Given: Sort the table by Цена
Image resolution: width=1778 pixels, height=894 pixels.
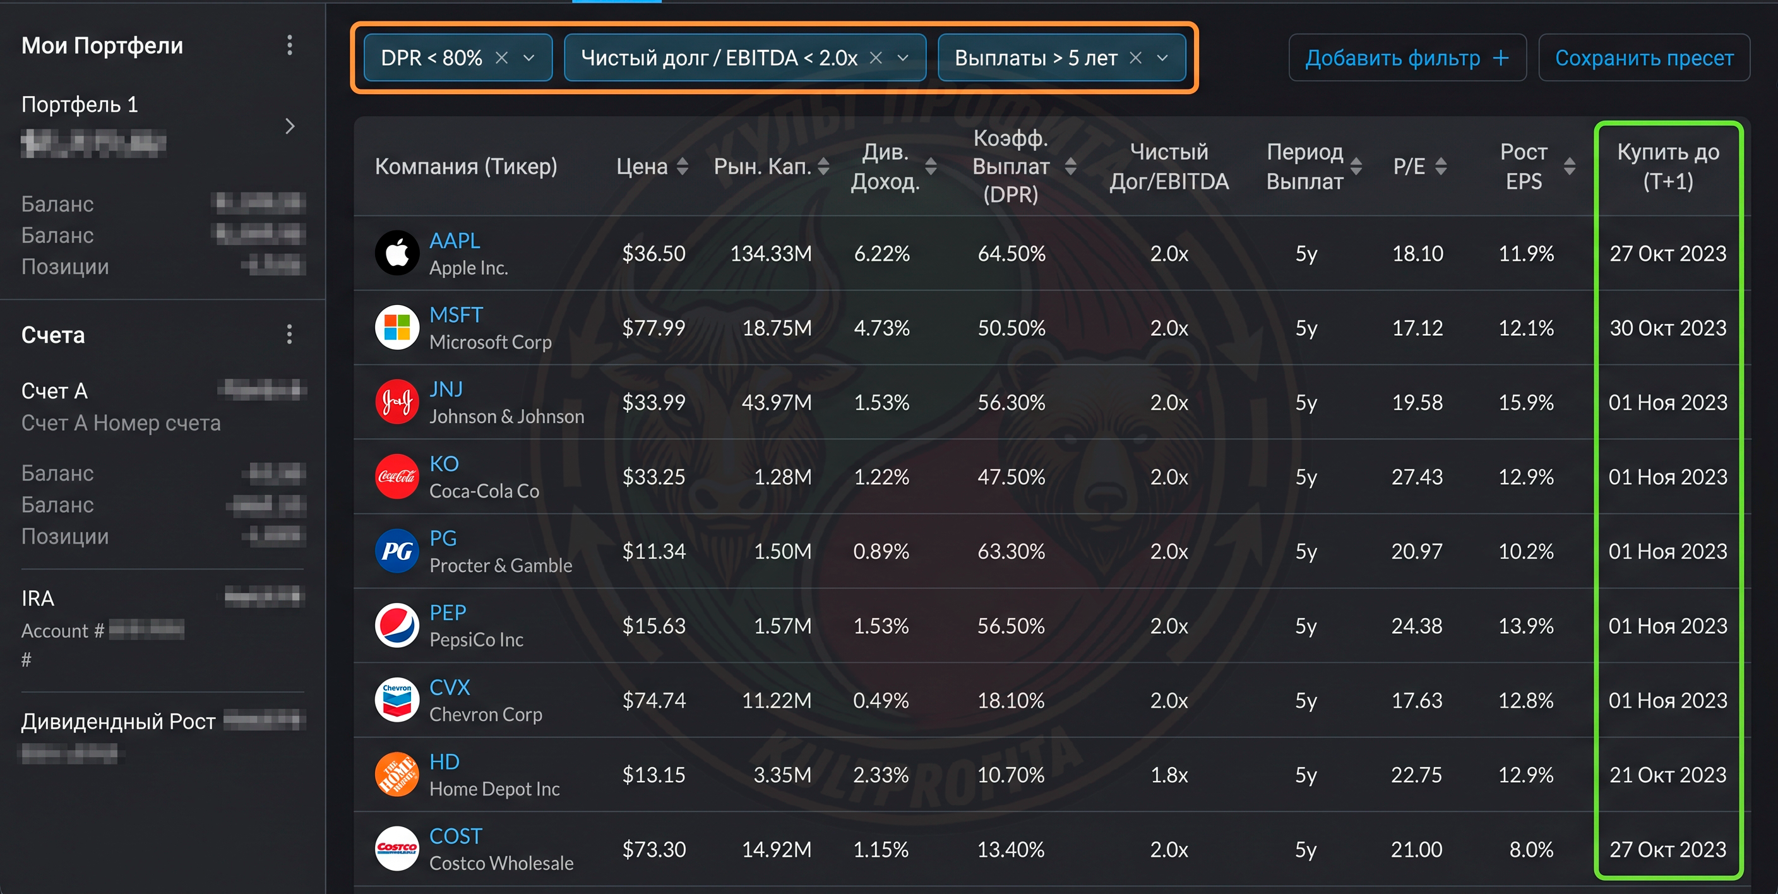Looking at the screenshot, I should point(682,167).
